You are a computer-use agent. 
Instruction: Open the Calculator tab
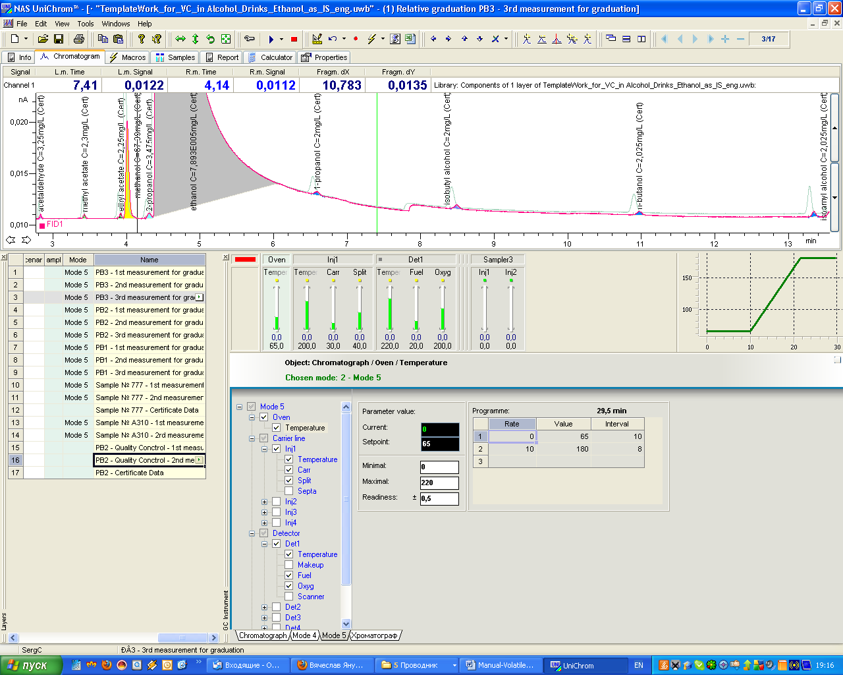click(x=270, y=57)
